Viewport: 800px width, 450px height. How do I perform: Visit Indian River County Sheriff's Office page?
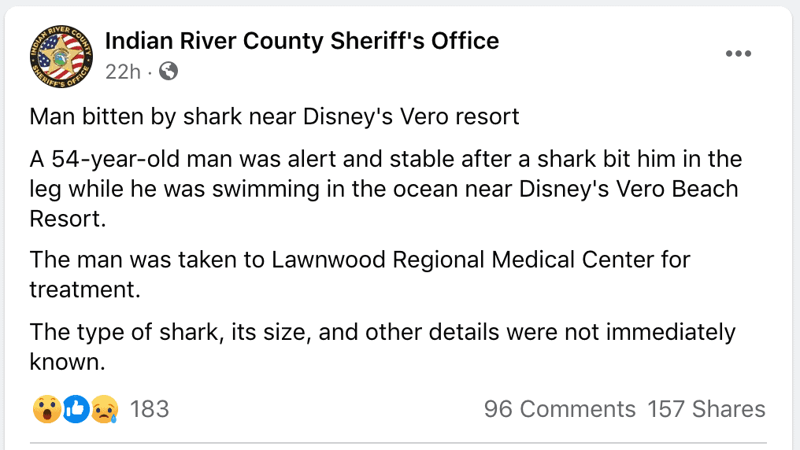click(x=302, y=41)
